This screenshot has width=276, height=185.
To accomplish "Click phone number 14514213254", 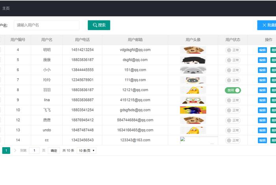I will 82,50.
